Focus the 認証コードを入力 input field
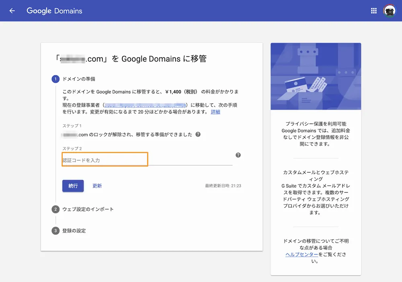Image resolution: width=402 pixels, height=282 pixels. click(x=147, y=160)
